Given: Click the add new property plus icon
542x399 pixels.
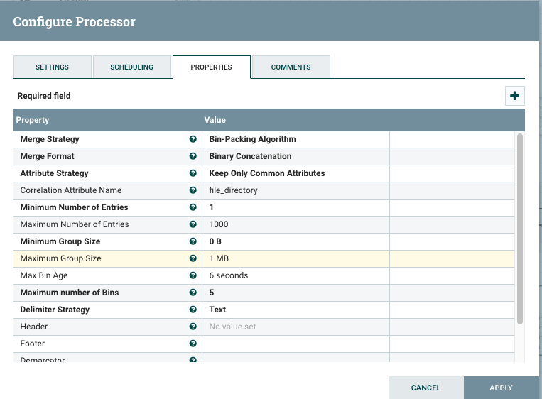Looking at the screenshot, I should point(515,96).
